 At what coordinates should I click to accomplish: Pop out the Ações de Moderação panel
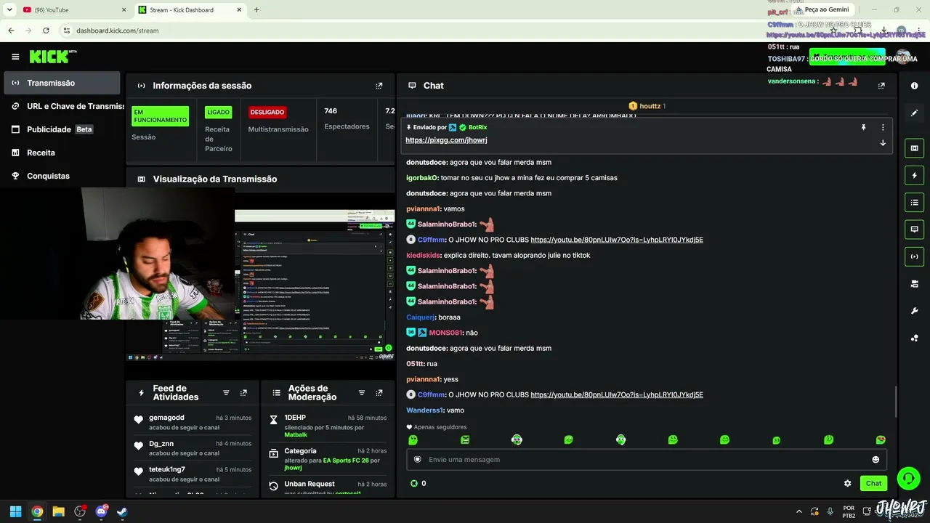coord(379,393)
